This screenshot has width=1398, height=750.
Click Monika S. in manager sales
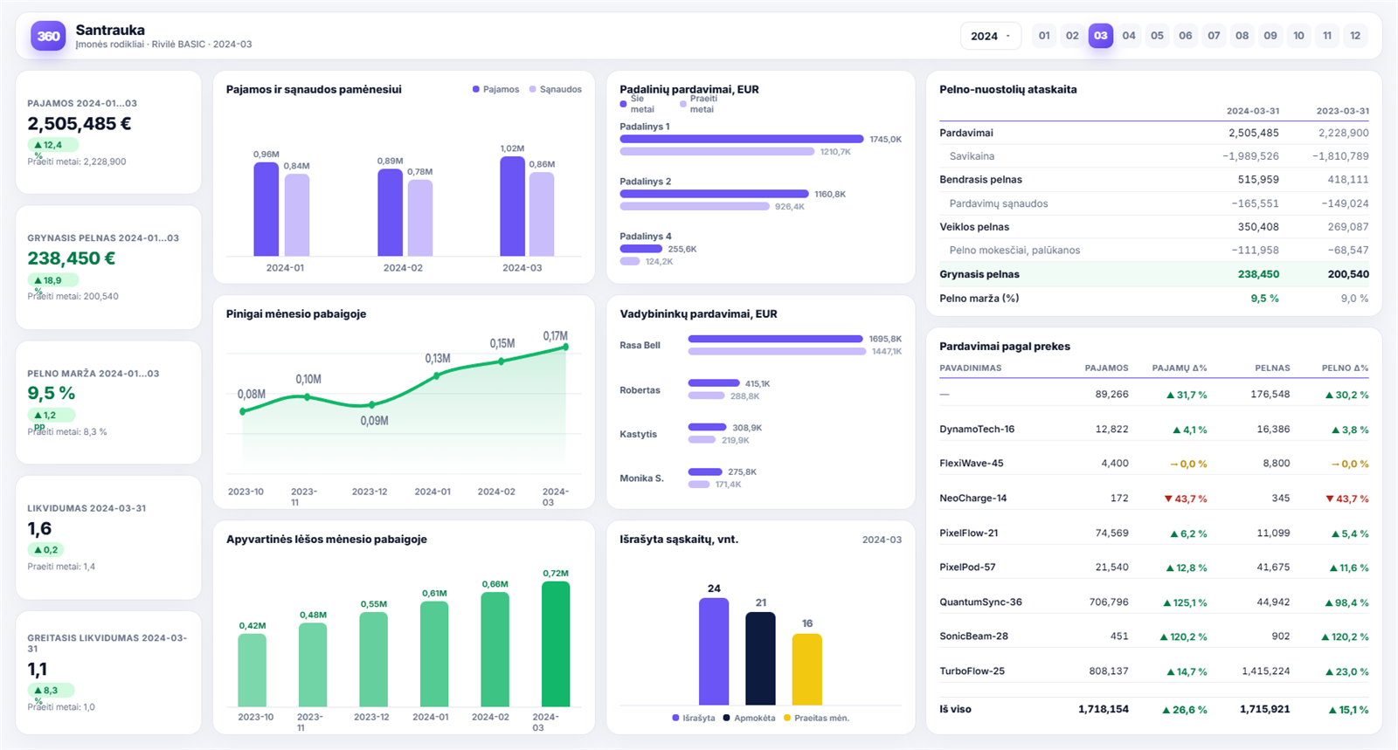coord(641,478)
